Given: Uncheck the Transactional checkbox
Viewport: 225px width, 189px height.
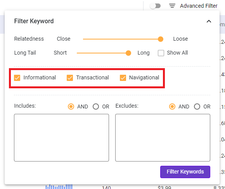Looking at the screenshot, I should click(x=70, y=78).
